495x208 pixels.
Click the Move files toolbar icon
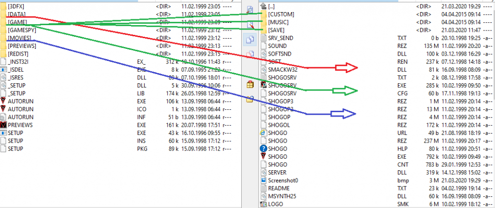250,54
